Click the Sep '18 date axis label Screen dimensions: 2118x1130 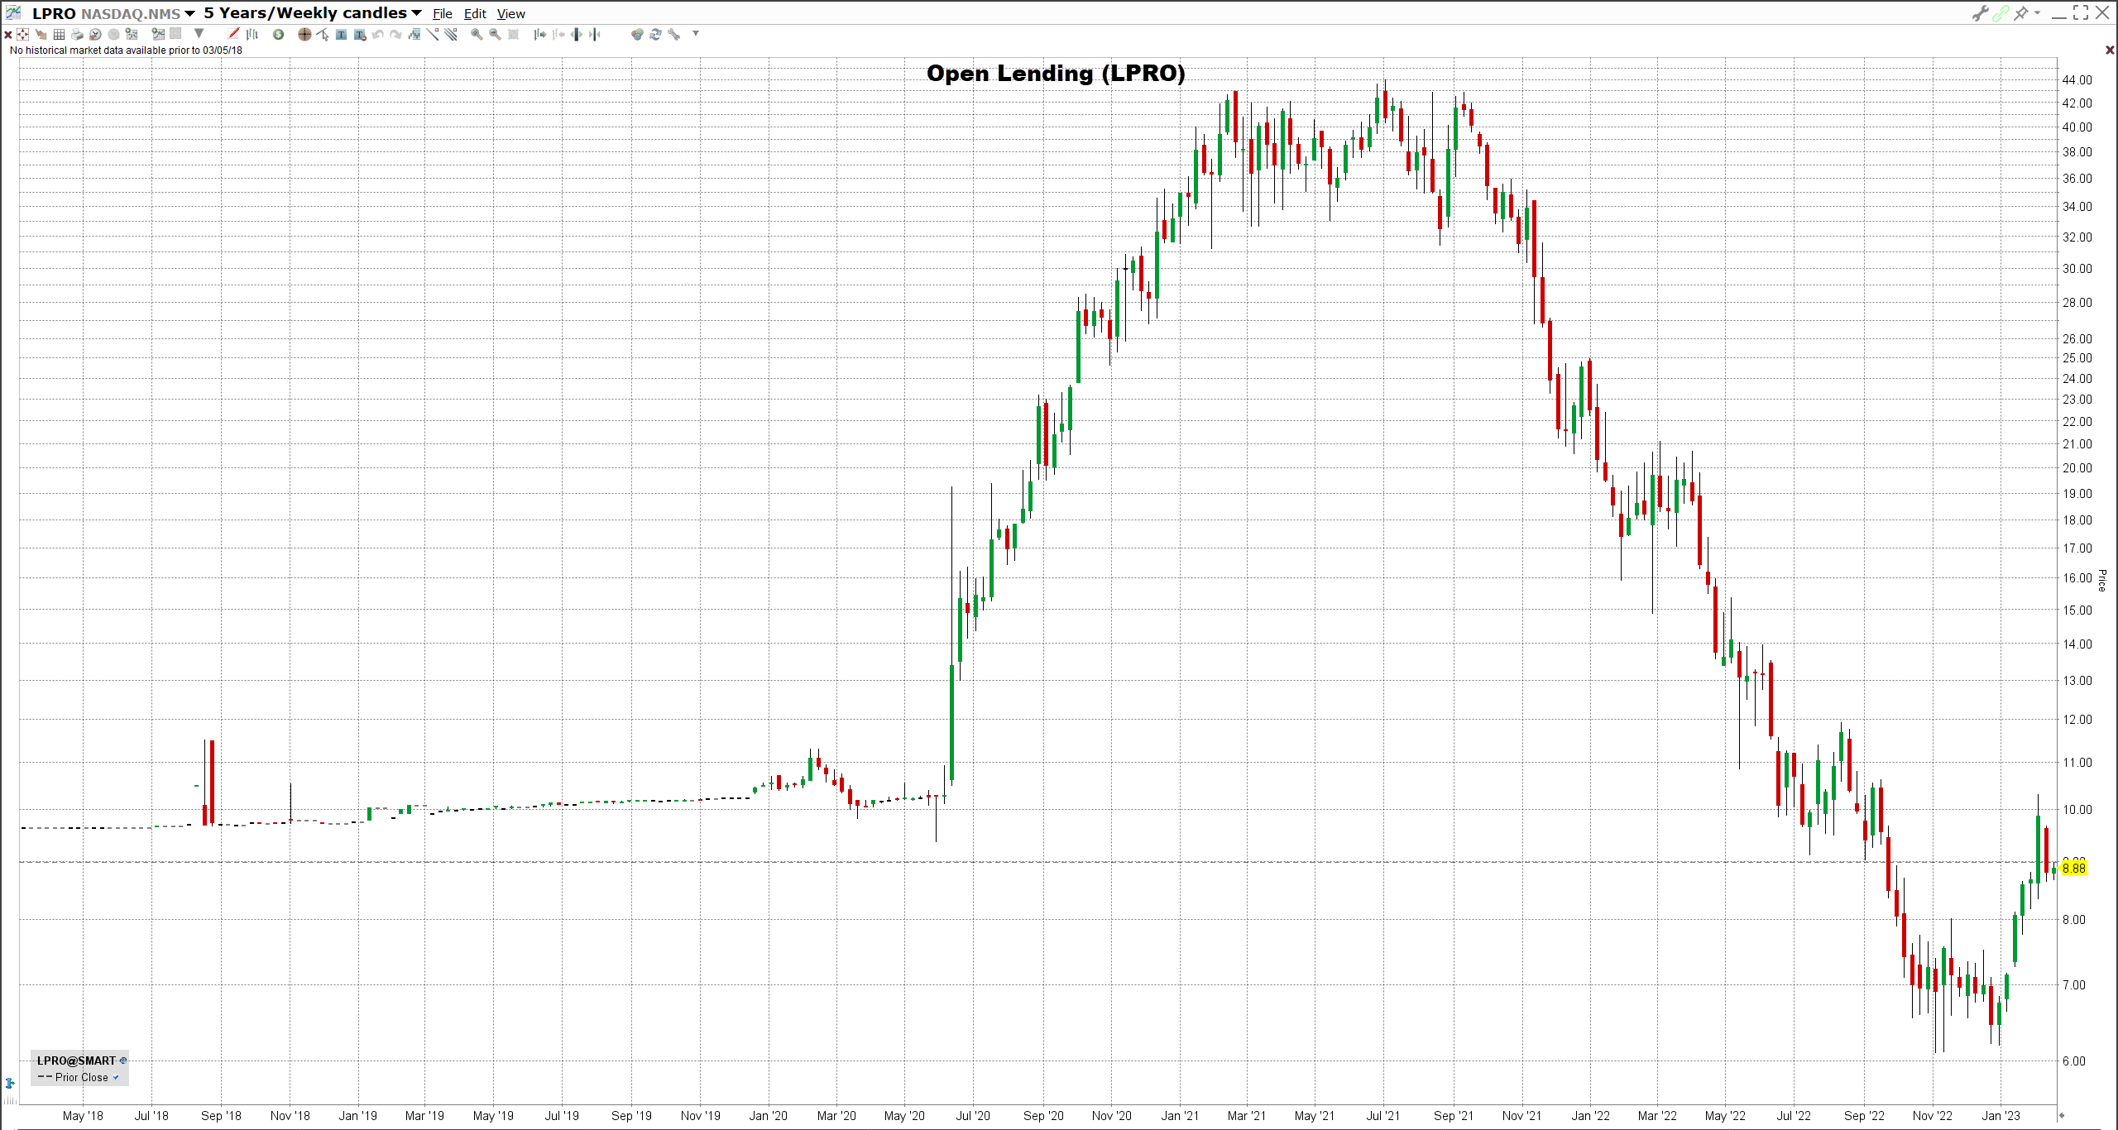(221, 1116)
